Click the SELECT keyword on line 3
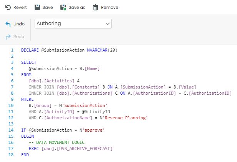The height and width of the screenshot is (162, 237). [29, 62]
